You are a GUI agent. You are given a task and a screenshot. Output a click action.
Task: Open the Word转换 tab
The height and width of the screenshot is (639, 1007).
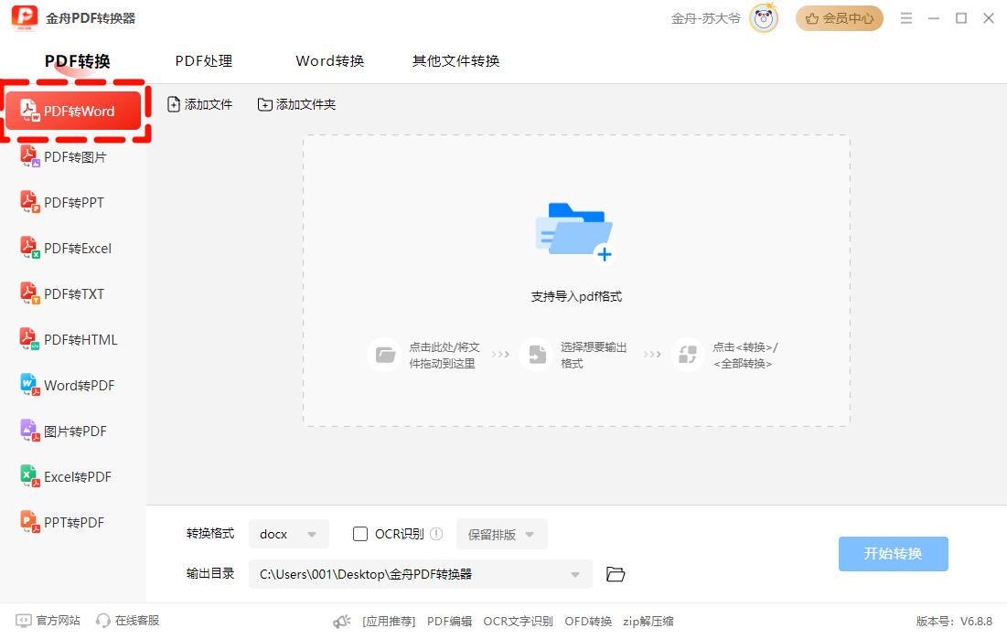330,61
